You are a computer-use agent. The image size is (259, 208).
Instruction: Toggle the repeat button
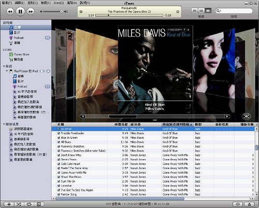pyautogui.click(x=29, y=204)
